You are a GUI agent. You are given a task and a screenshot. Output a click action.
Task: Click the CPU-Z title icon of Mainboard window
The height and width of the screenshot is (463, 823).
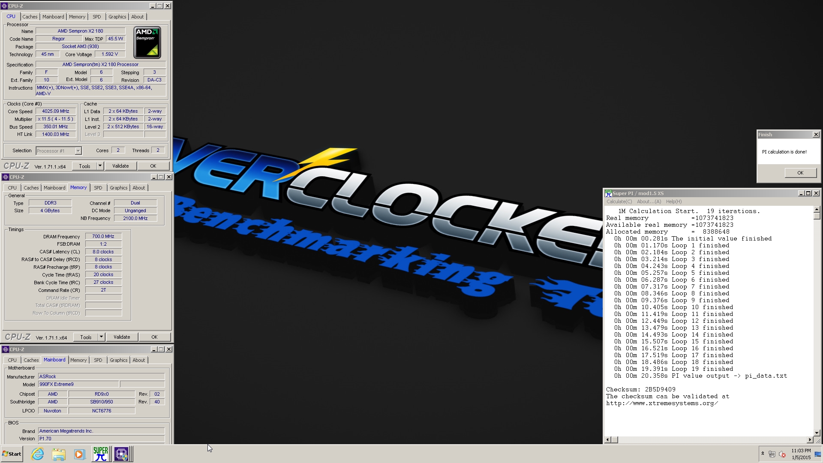click(6, 349)
